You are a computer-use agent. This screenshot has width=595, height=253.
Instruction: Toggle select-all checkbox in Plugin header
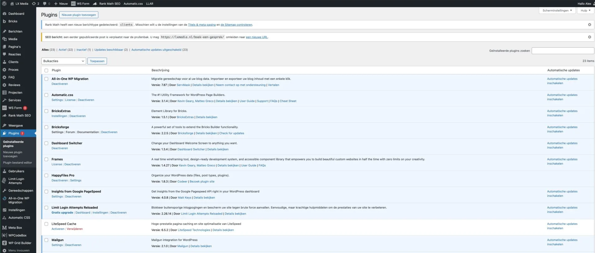point(46,70)
